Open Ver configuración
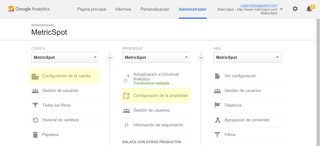 click(247, 76)
